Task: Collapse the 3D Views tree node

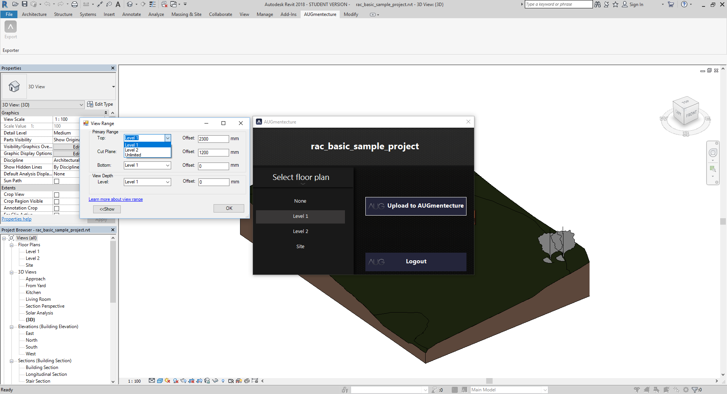Action: tap(12, 272)
